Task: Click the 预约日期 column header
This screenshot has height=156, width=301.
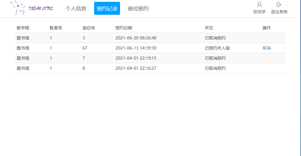Action: pos(124,28)
